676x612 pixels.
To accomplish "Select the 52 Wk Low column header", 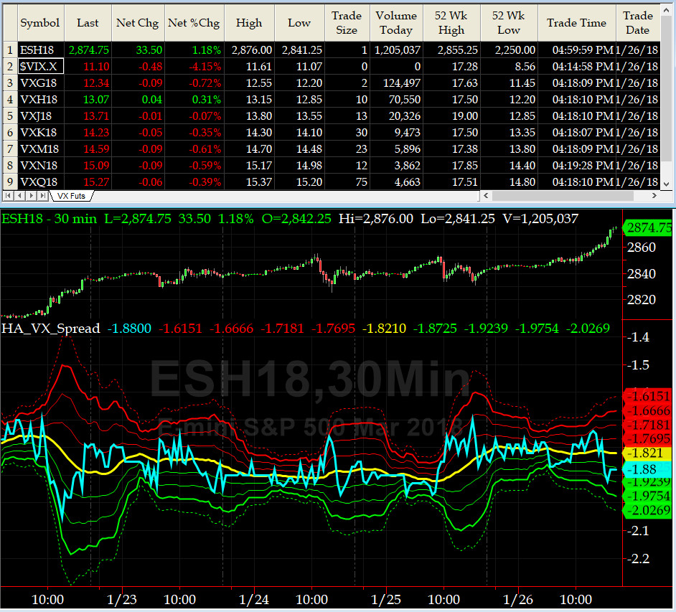I will pyautogui.click(x=509, y=23).
